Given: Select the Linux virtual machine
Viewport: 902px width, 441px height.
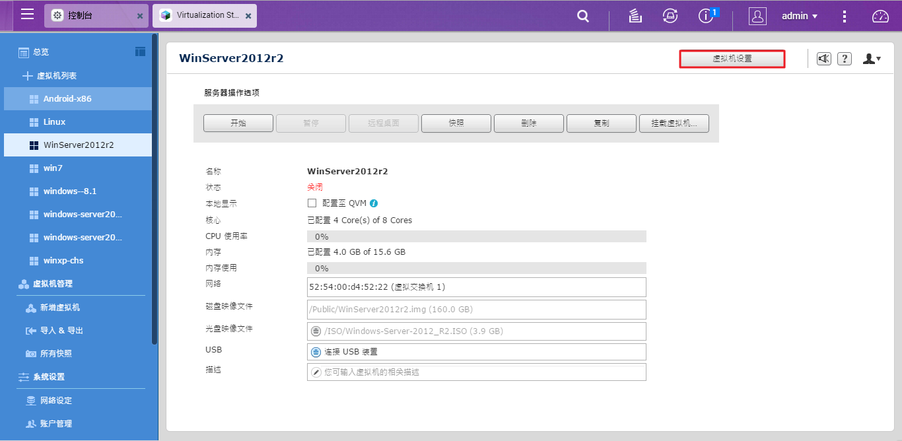Looking at the screenshot, I should (78, 122).
